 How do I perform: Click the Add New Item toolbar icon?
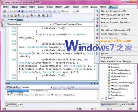(10, 11)
